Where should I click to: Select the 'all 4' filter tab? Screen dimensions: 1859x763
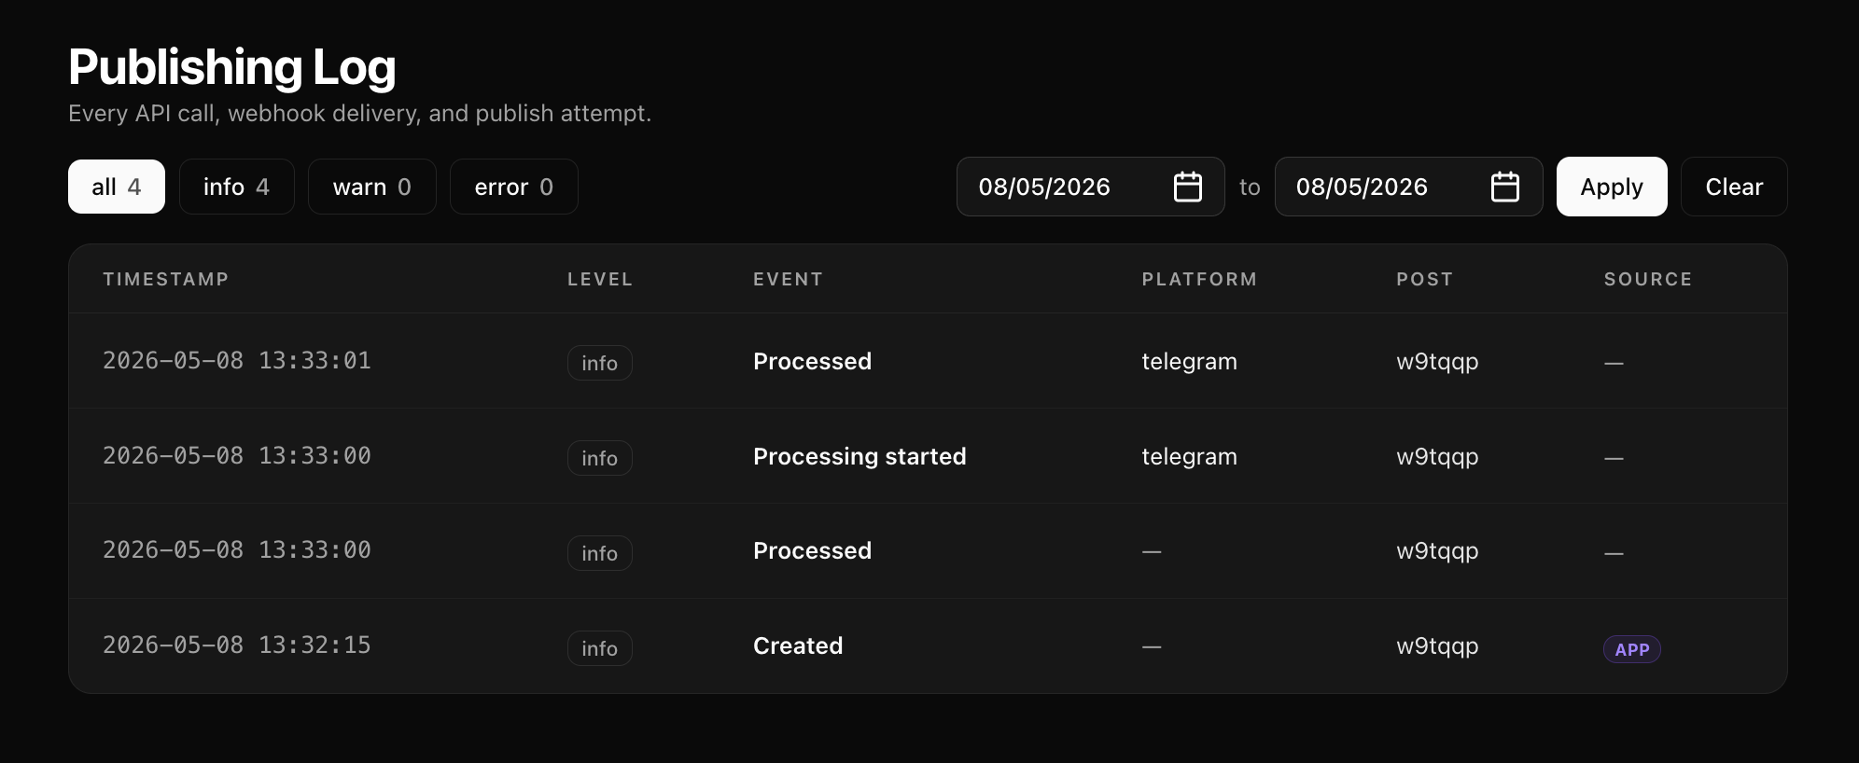tap(117, 187)
